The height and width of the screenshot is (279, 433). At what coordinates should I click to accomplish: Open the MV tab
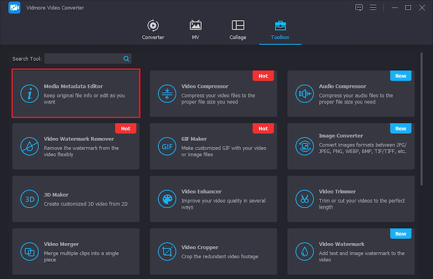coord(195,30)
